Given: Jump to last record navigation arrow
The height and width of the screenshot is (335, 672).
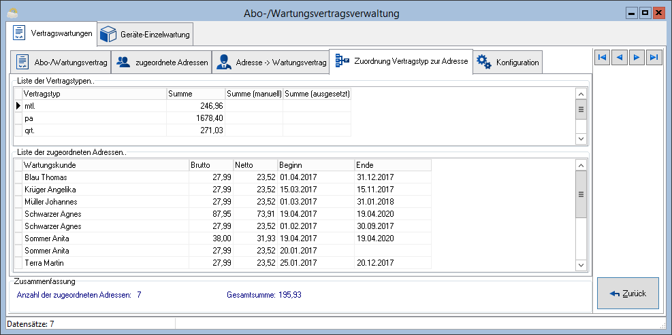Looking at the screenshot, I should coord(654,57).
